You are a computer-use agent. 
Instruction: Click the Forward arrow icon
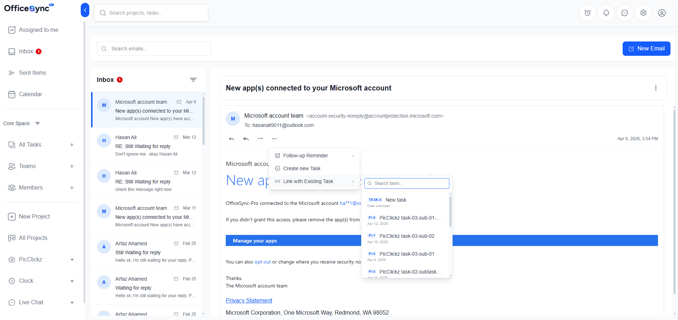click(260, 139)
